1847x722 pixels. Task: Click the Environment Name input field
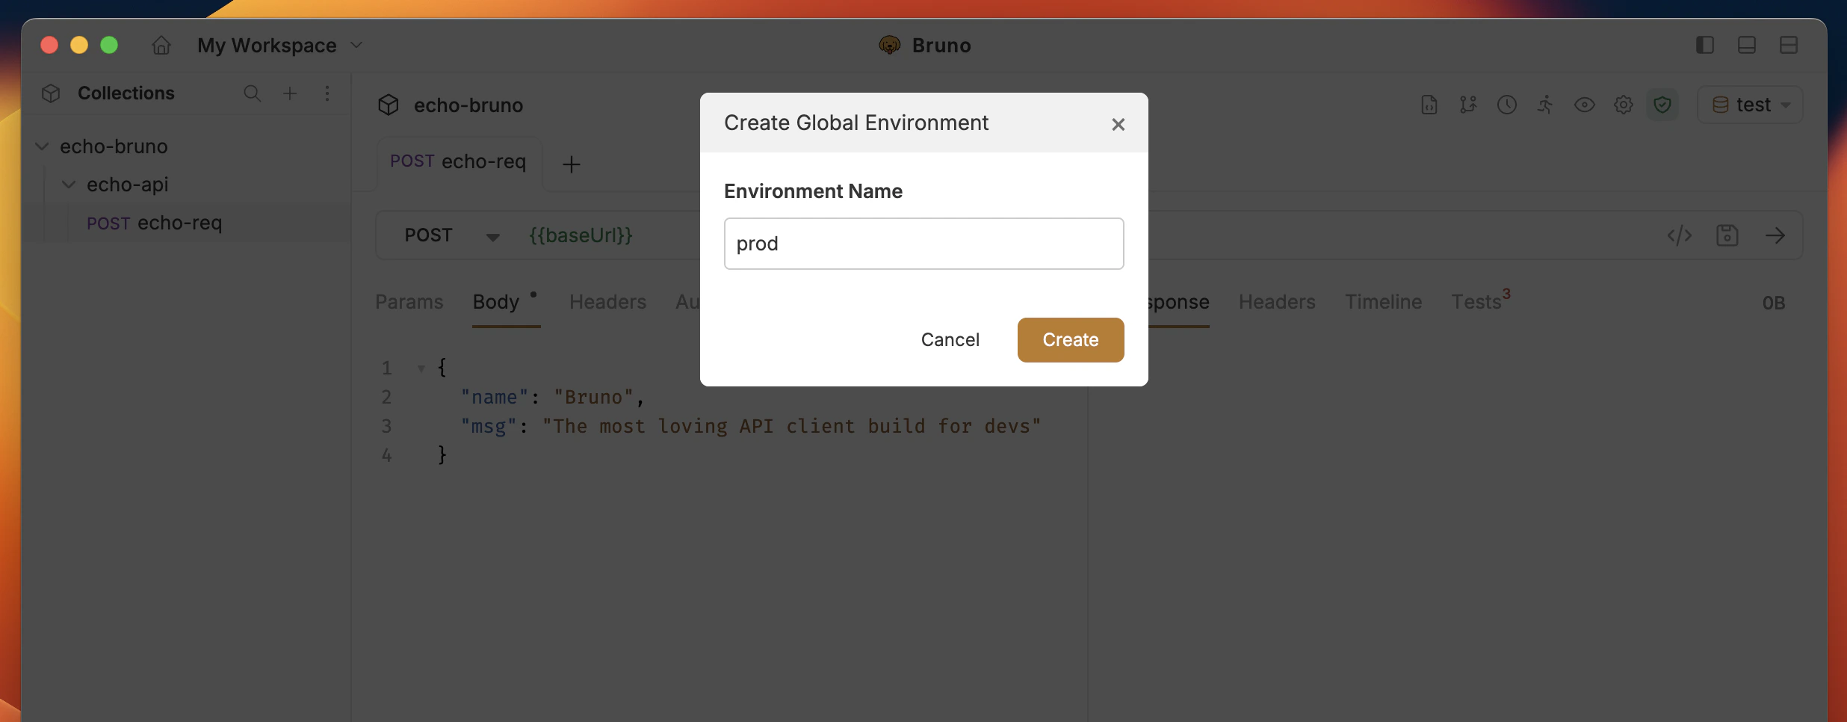click(x=923, y=243)
